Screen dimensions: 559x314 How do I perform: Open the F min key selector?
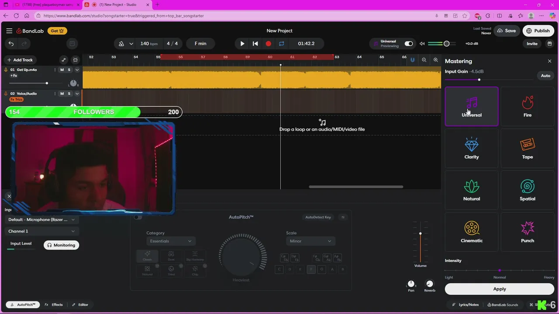(x=200, y=44)
